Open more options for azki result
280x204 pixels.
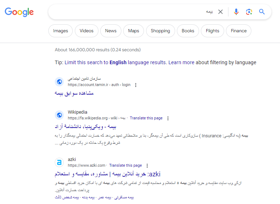point(147,166)
